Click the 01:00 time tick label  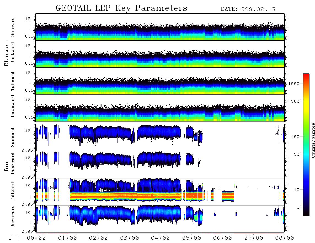(x=68, y=238)
